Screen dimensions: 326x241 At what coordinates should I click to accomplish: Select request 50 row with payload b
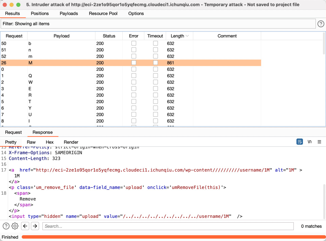tap(131, 43)
